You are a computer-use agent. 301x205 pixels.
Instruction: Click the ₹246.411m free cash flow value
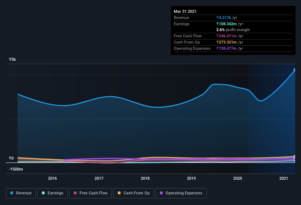pyautogui.click(x=227, y=36)
